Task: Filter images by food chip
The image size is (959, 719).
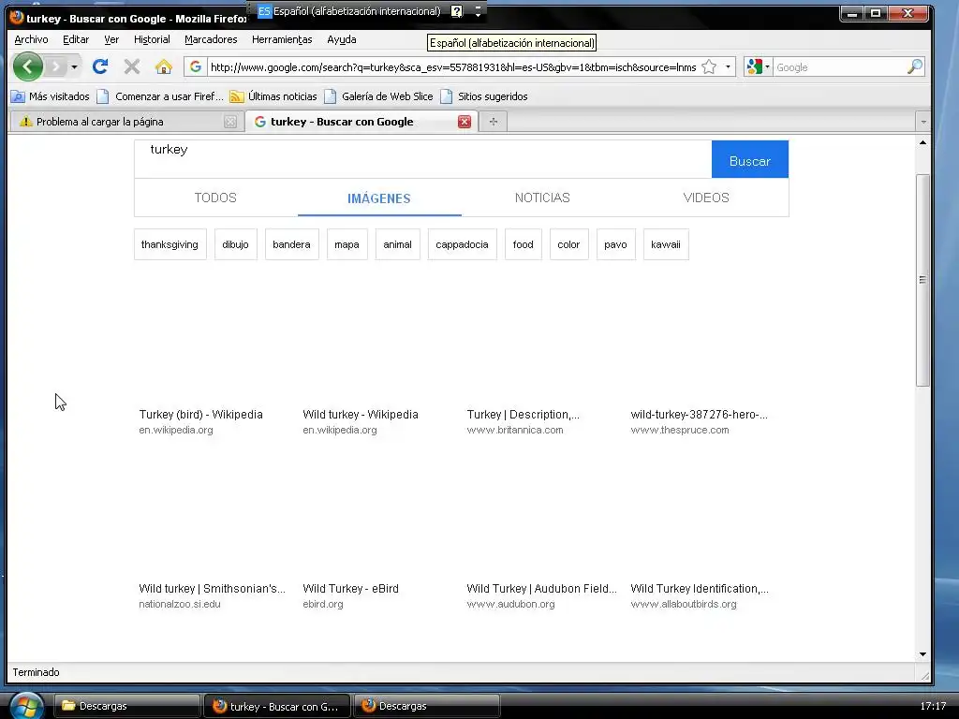Action: click(523, 244)
